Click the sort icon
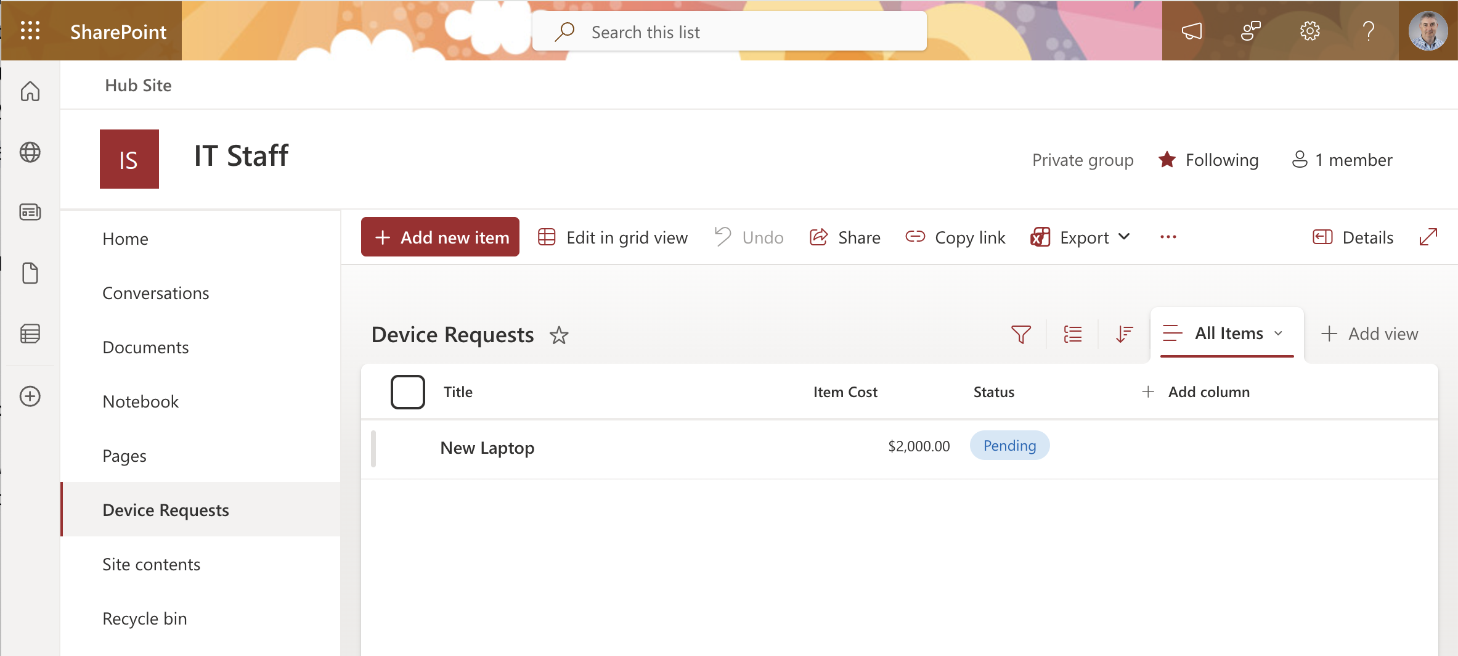This screenshot has width=1458, height=656. pos(1124,334)
